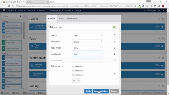Click the View Site link in footer
Image resolution: width=169 pixels, height=95 pixels.
[x=5, y=93]
